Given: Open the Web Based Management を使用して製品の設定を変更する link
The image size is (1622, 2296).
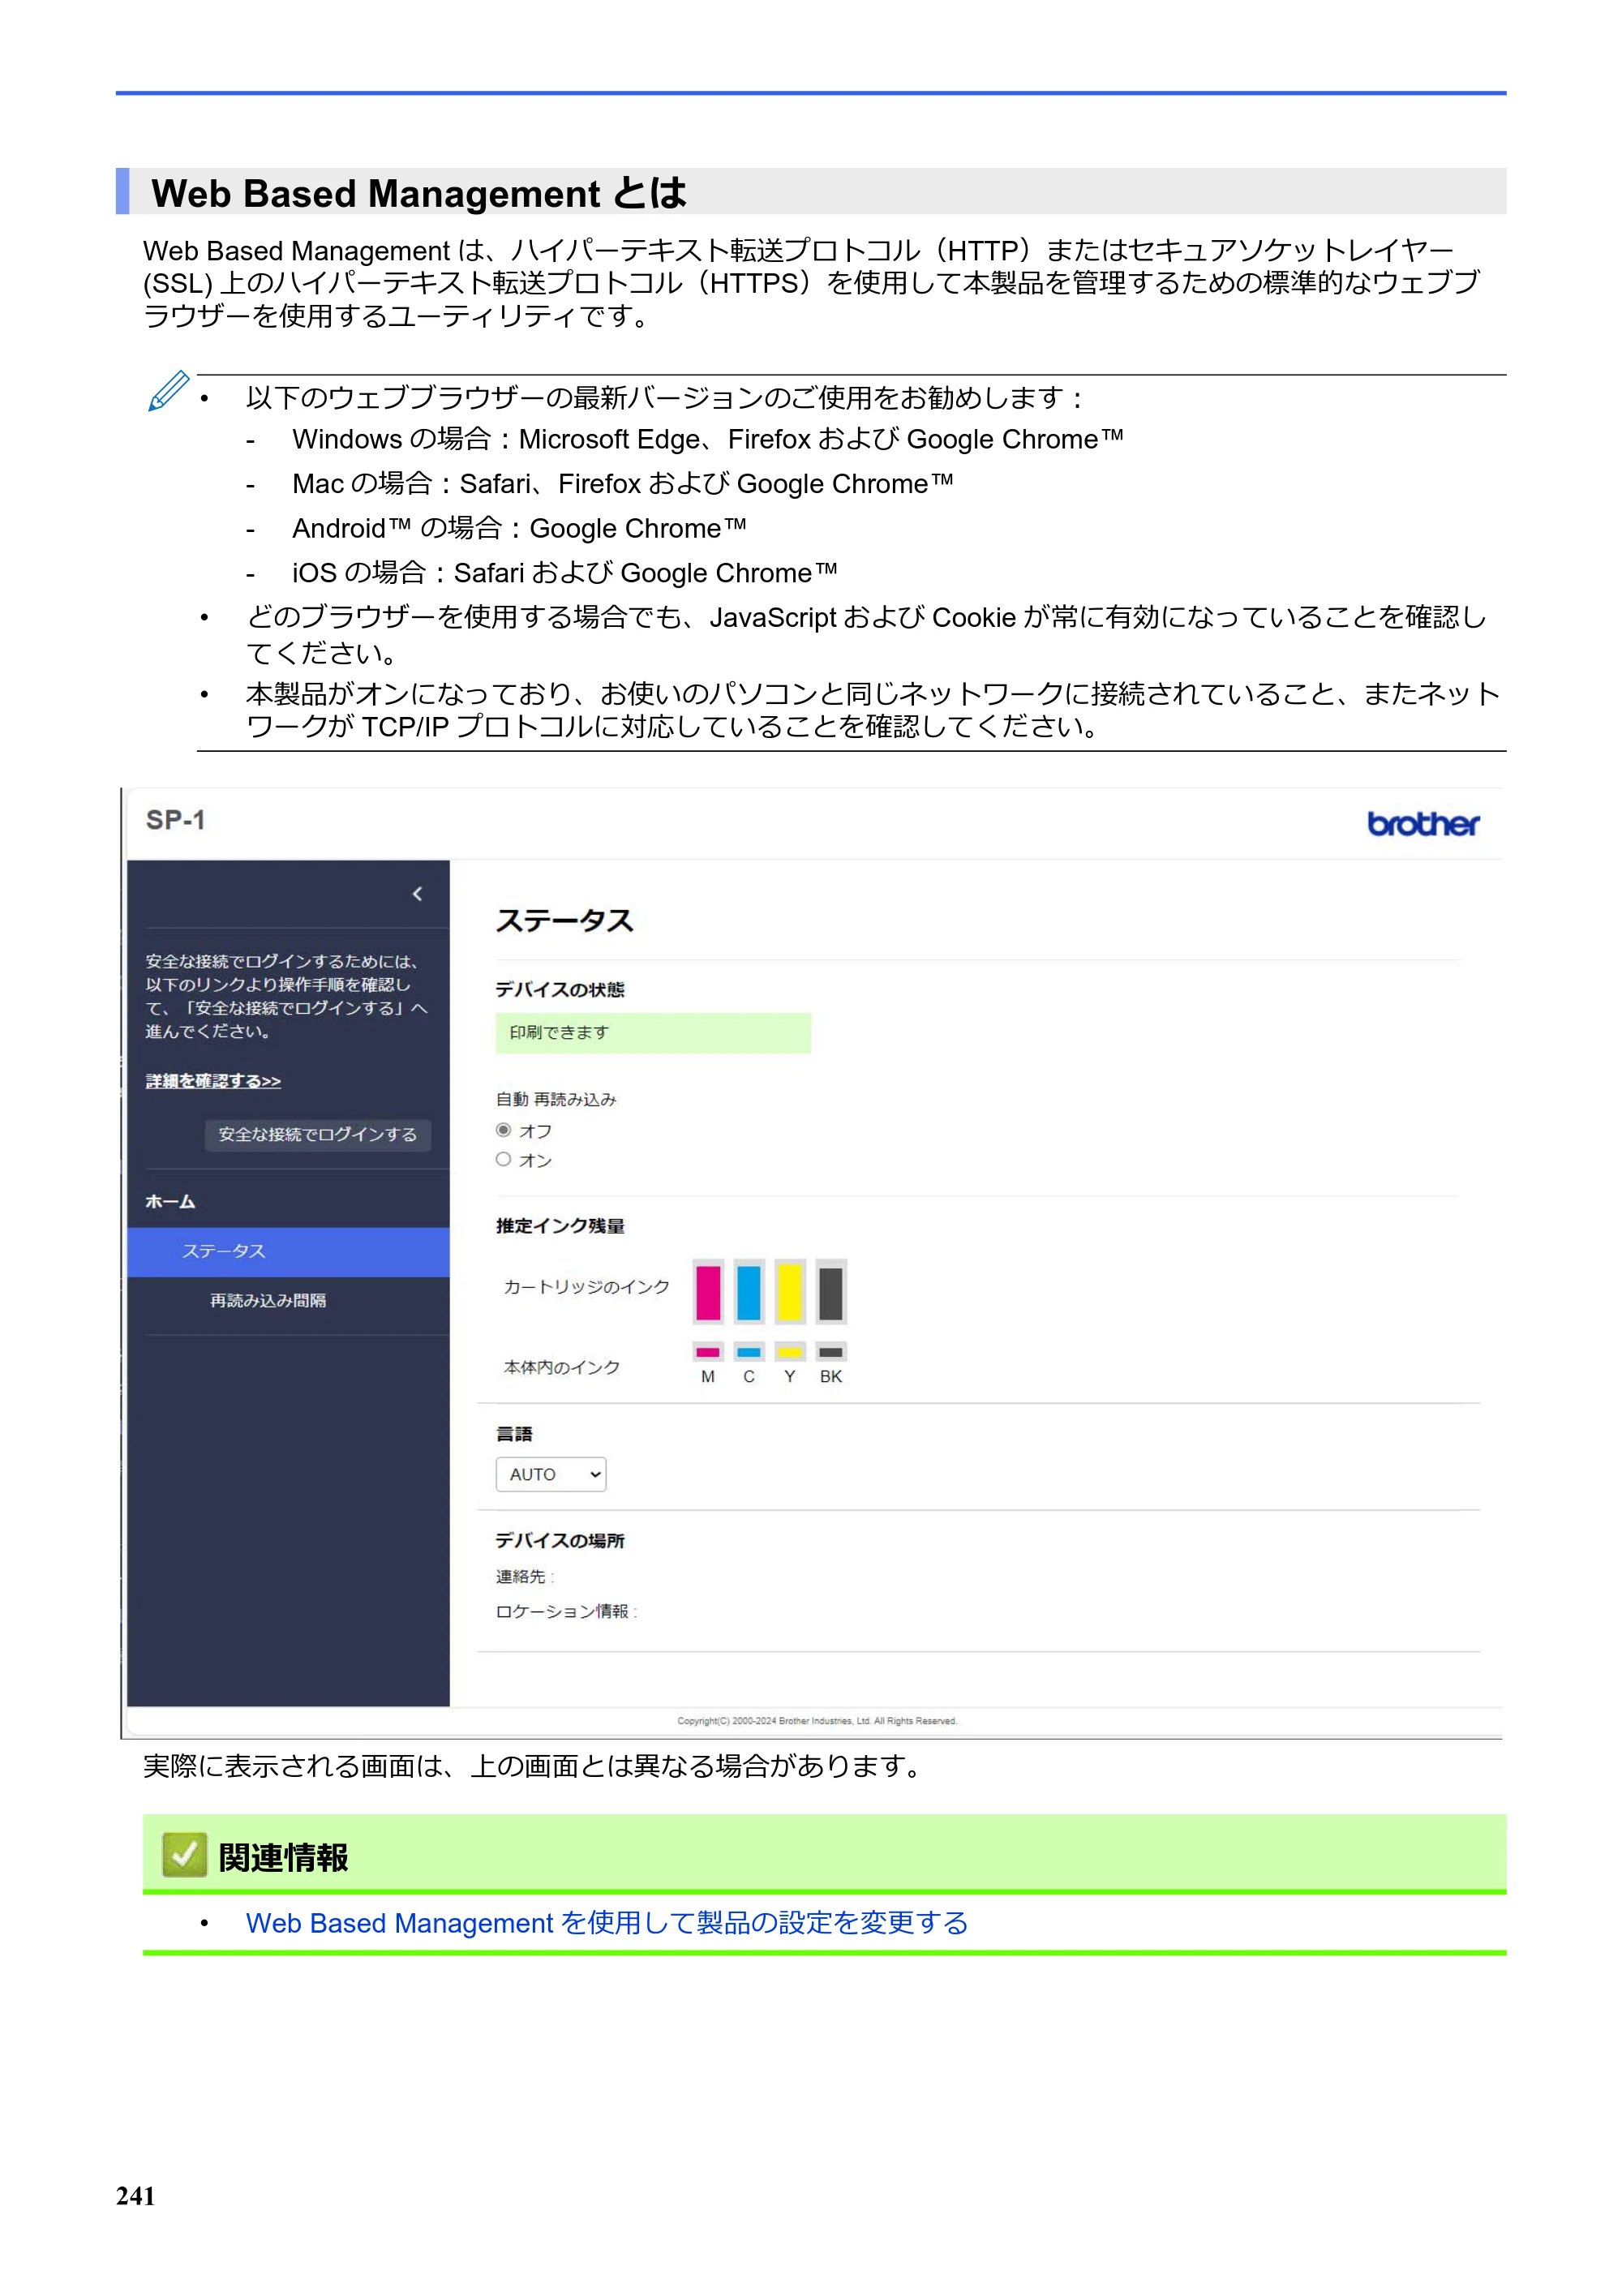Looking at the screenshot, I should 607,1923.
